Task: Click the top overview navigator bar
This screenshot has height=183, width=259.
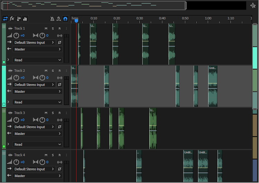Action: coord(94,6)
